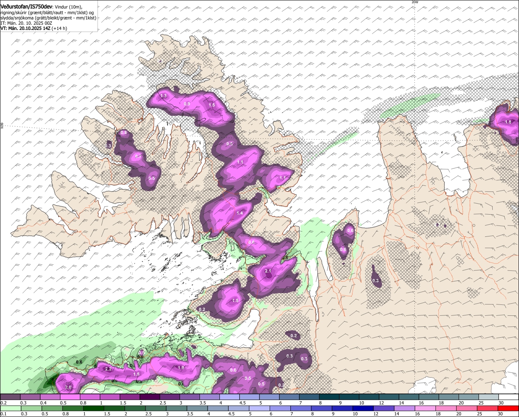Click the white swatch labeled 30 in top legend row

coord(508,397)
